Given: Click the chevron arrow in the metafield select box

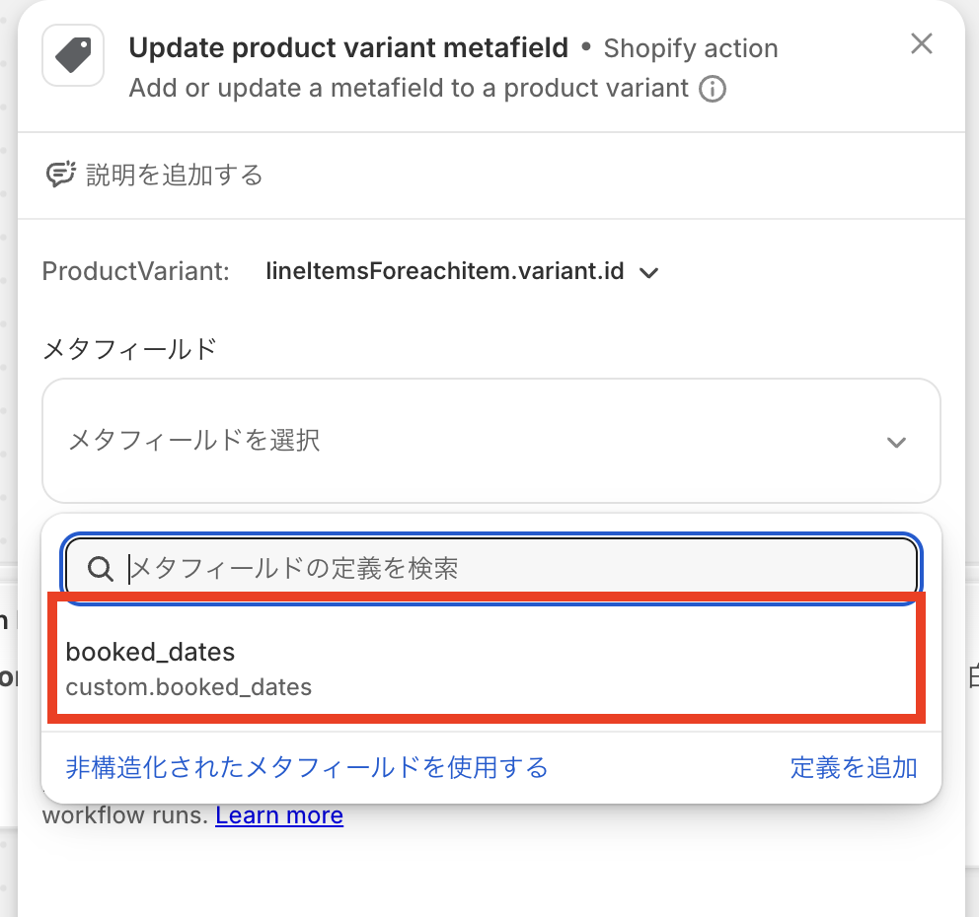Looking at the screenshot, I should click(x=896, y=442).
